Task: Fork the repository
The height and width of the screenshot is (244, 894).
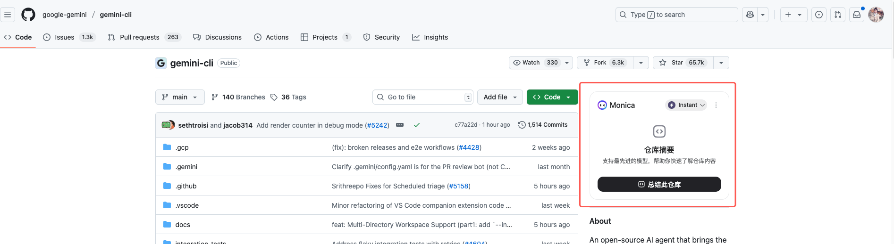Action: pyautogui.click(x=605, y=63)
